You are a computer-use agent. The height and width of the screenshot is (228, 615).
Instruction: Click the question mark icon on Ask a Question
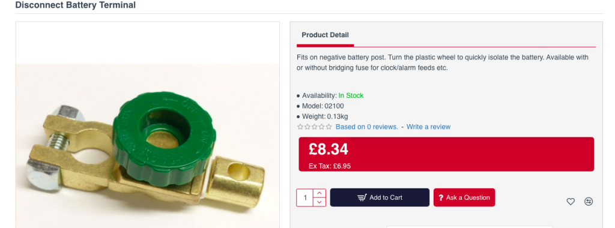pyautogui.click(x=441, y=198)
